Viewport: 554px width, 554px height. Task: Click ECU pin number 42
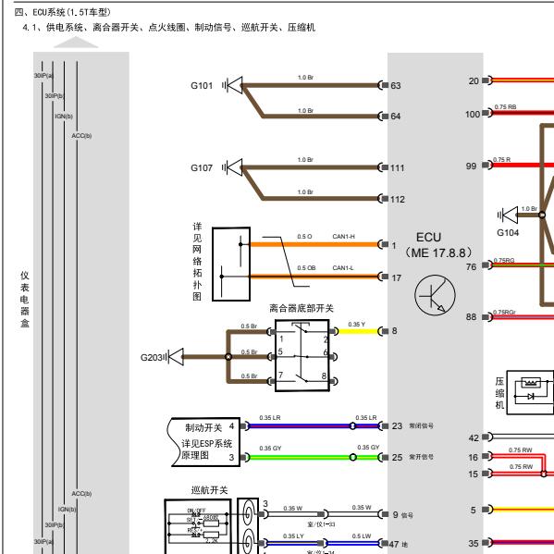tap(474, 438)
